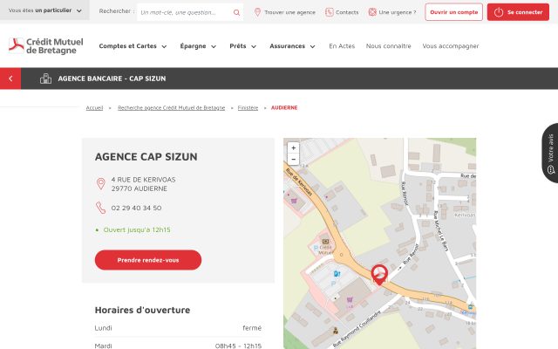Open the Votre avis feedback tab
558x349 pixels.
tap(550, 154)
